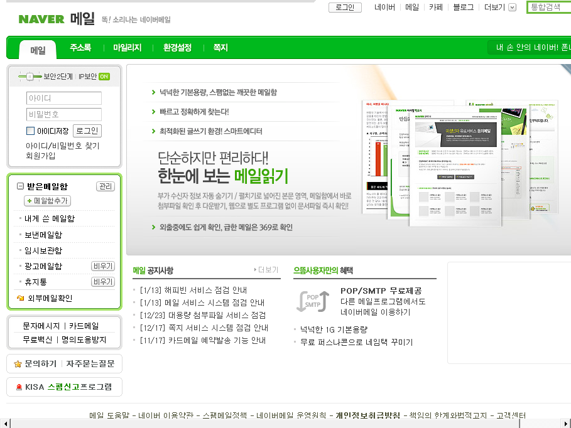Click POP/SMTP 무료제공 heading

381,291
